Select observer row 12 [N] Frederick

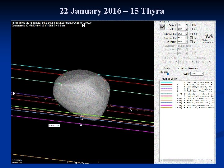click(x=187, y=108)
